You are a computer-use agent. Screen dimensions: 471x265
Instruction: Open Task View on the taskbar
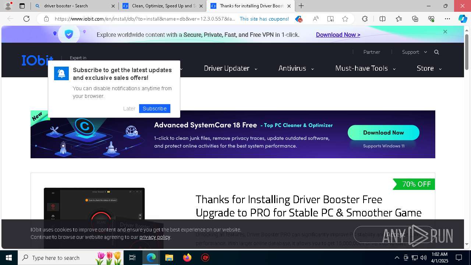(132, 258)
